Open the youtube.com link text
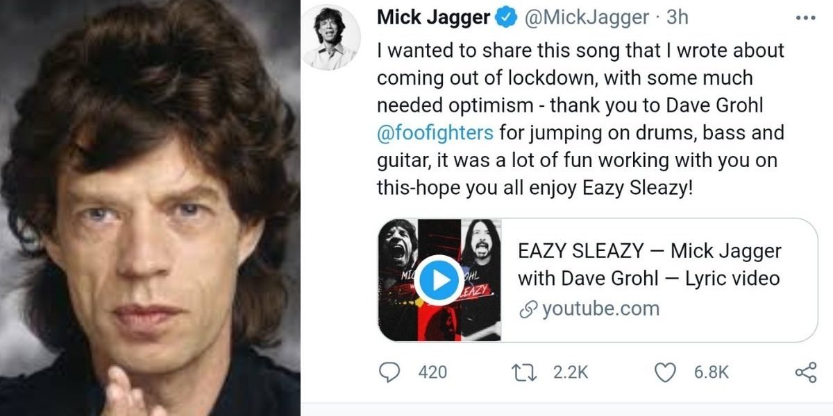Image resolution: width=833 pixels, height=416 pixels. coord(600,309)
